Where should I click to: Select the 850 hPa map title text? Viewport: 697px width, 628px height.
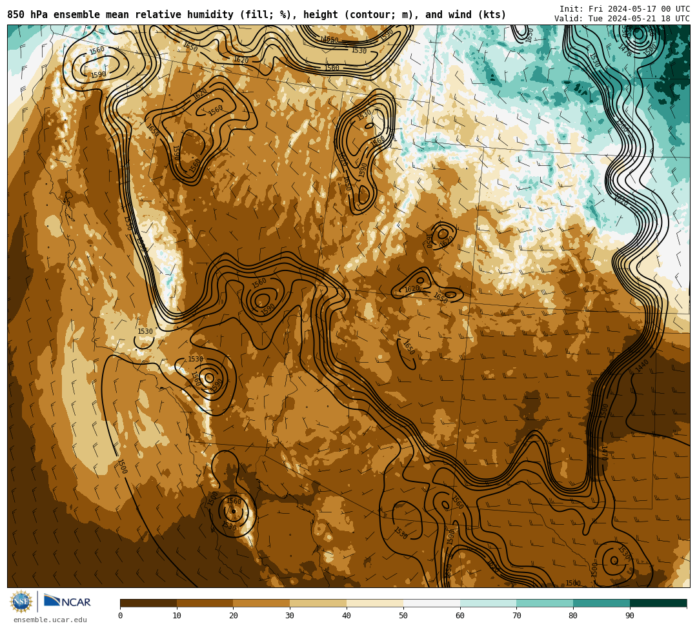pos(256,15)
